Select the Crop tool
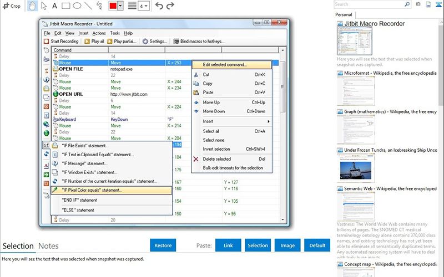The width and height of the screenshot is (444, 277). point(11,6)
